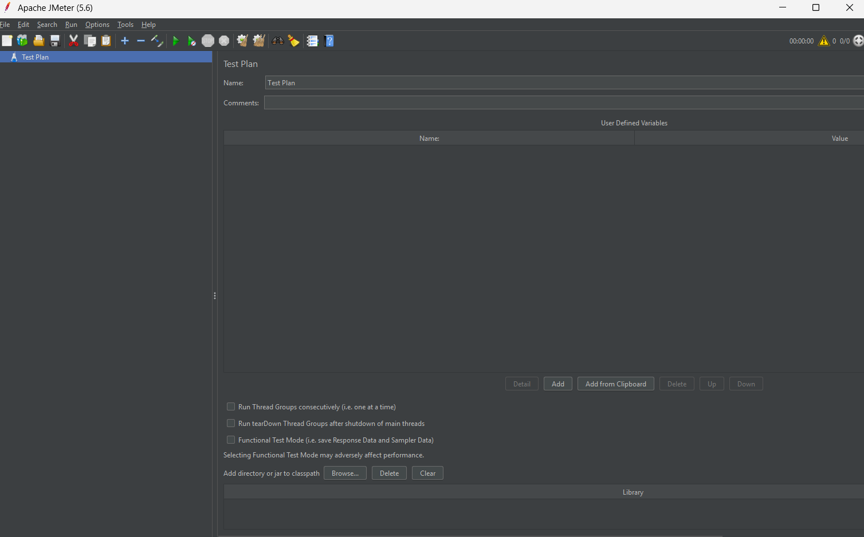864x537 pixels.
Task: Reset search with yellow broom icon
Action: point(294,41)
